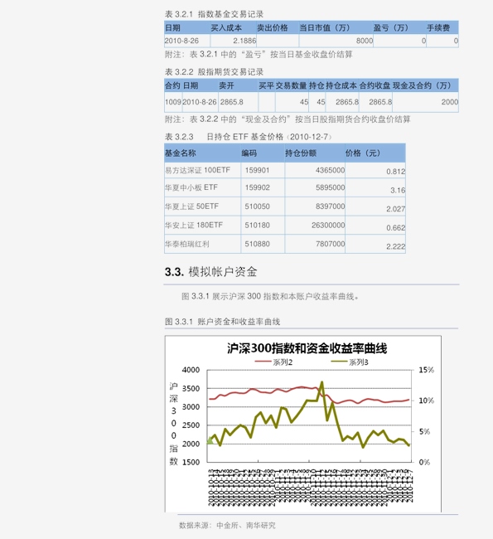This screenshot has height=539, width=493.
Task: Click the red '系列2' legend entry
Action: click(273, 362)
